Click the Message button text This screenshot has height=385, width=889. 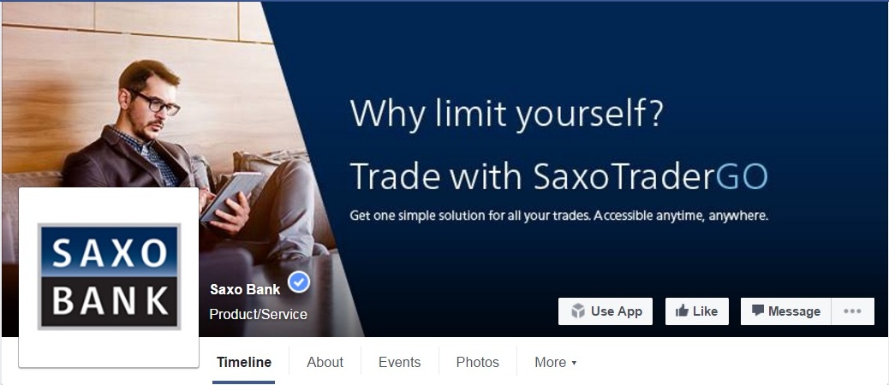(794, 311)
